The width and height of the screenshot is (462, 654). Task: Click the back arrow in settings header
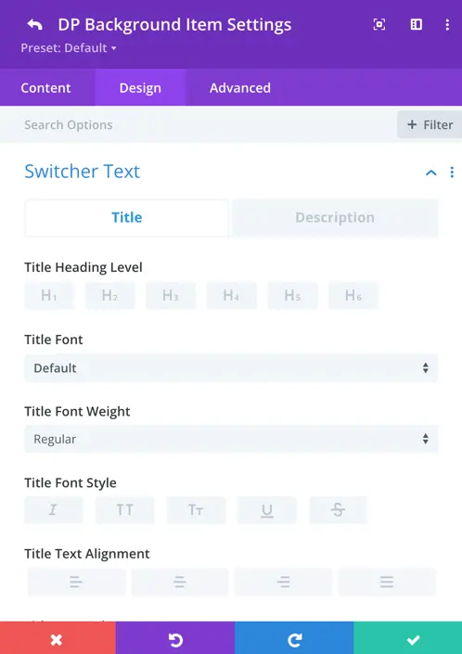(x=34, y=25)
